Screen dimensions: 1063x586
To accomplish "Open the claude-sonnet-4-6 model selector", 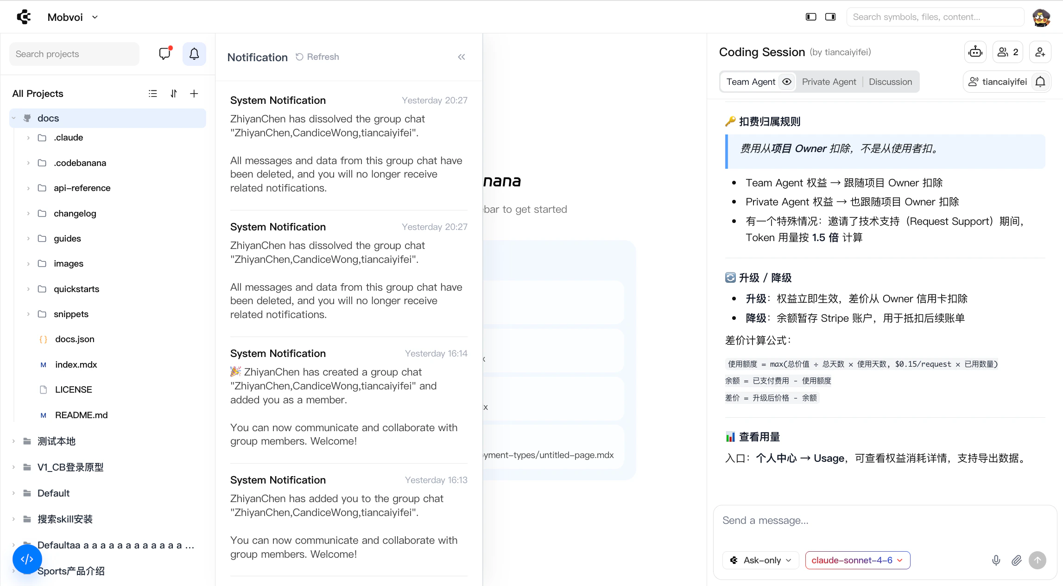I will 857,560.
